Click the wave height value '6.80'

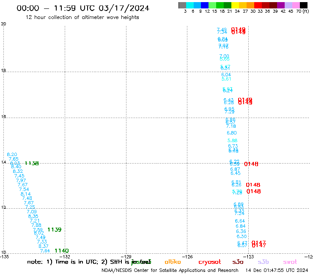coord(232,133)
